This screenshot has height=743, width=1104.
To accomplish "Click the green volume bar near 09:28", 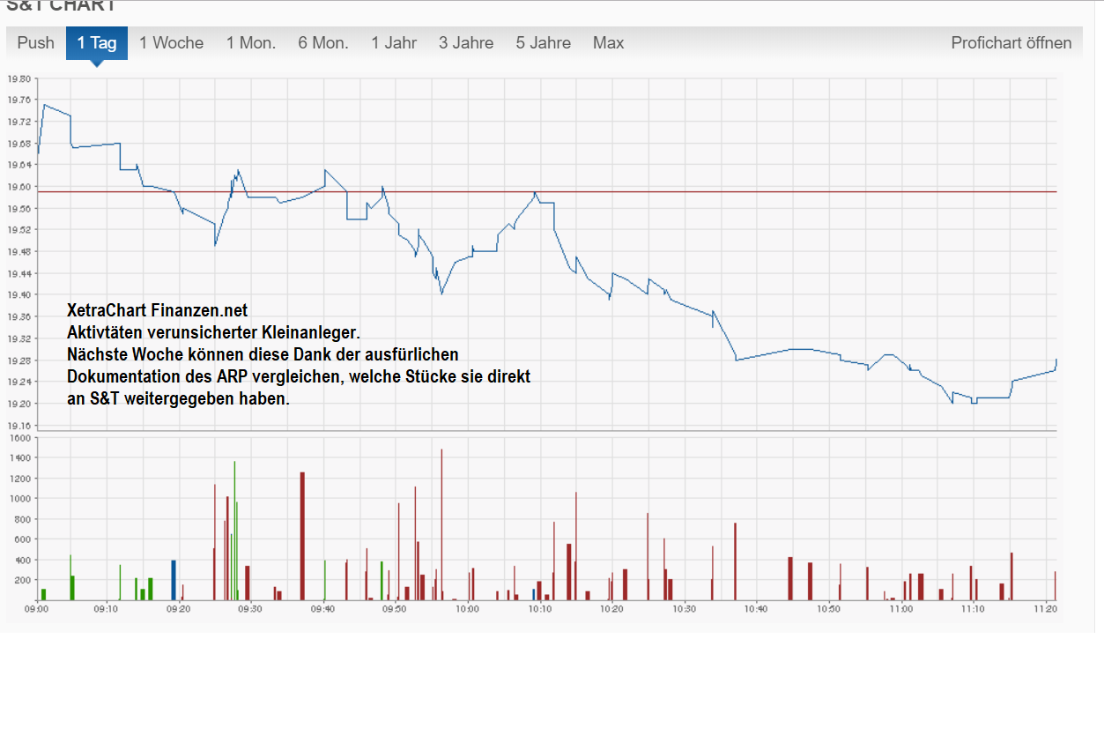I will click(x=233, y=529).
